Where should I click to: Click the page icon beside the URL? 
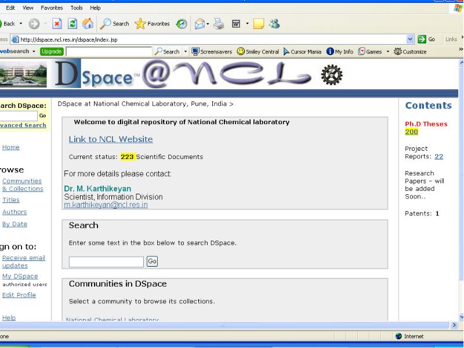[x=15, y=39]
